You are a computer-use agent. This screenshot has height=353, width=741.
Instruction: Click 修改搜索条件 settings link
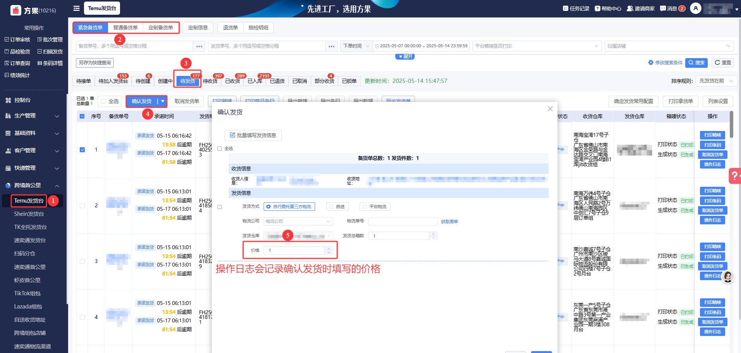(x=666, y=63)
